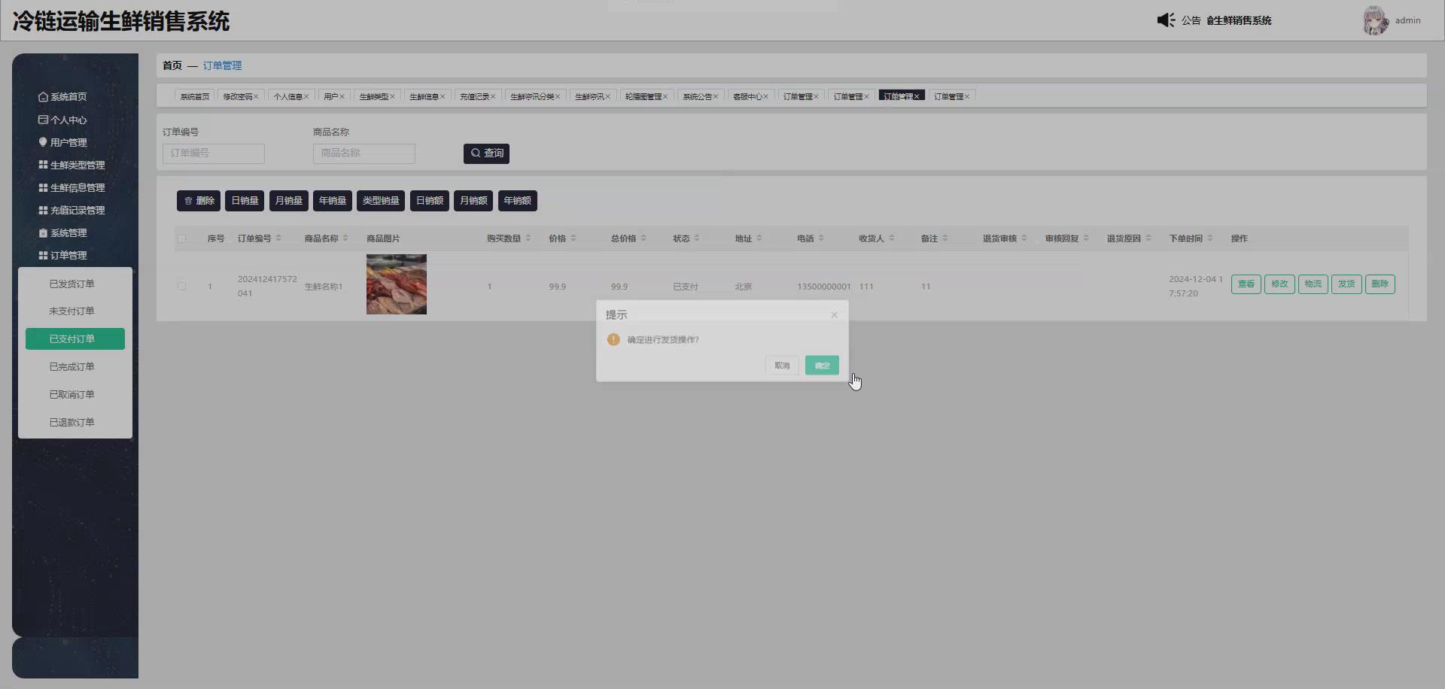Open the 年销额 chart

point(517,201)
